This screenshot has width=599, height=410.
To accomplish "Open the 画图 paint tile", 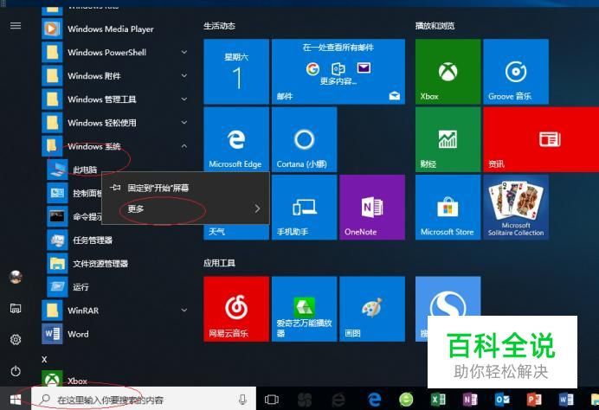I will (x=372, y=309).
